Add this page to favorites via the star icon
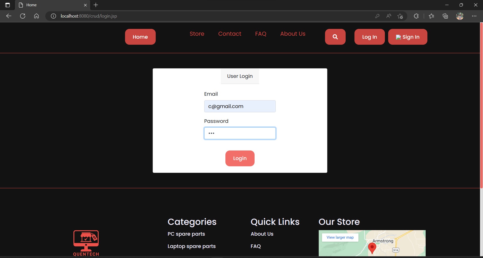483x258 pixels. pos(400,16)
